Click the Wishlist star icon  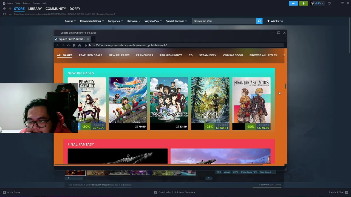pyautogui.click(x=268, y=21)
